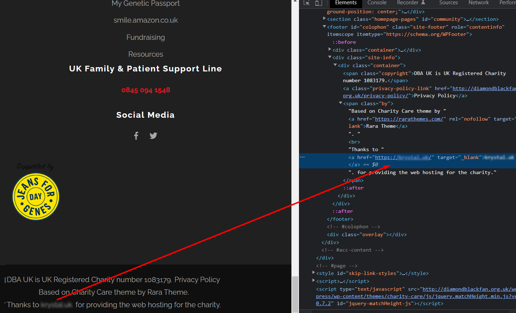Image resolution: width=516 pixels, height=313 pixels.
Task: Select the "Thanks to" text node
Action: [366, 149]
